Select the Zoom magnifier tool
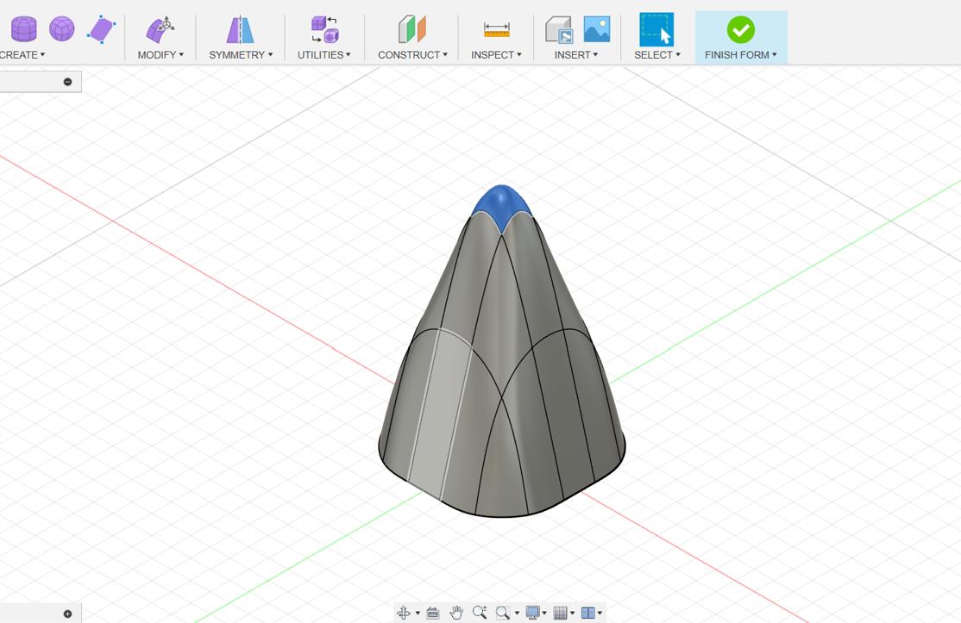This screenshot has width=961, height=623. (480, 613)
